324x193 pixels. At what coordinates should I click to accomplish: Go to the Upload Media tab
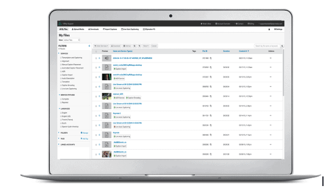coord(78,29)
